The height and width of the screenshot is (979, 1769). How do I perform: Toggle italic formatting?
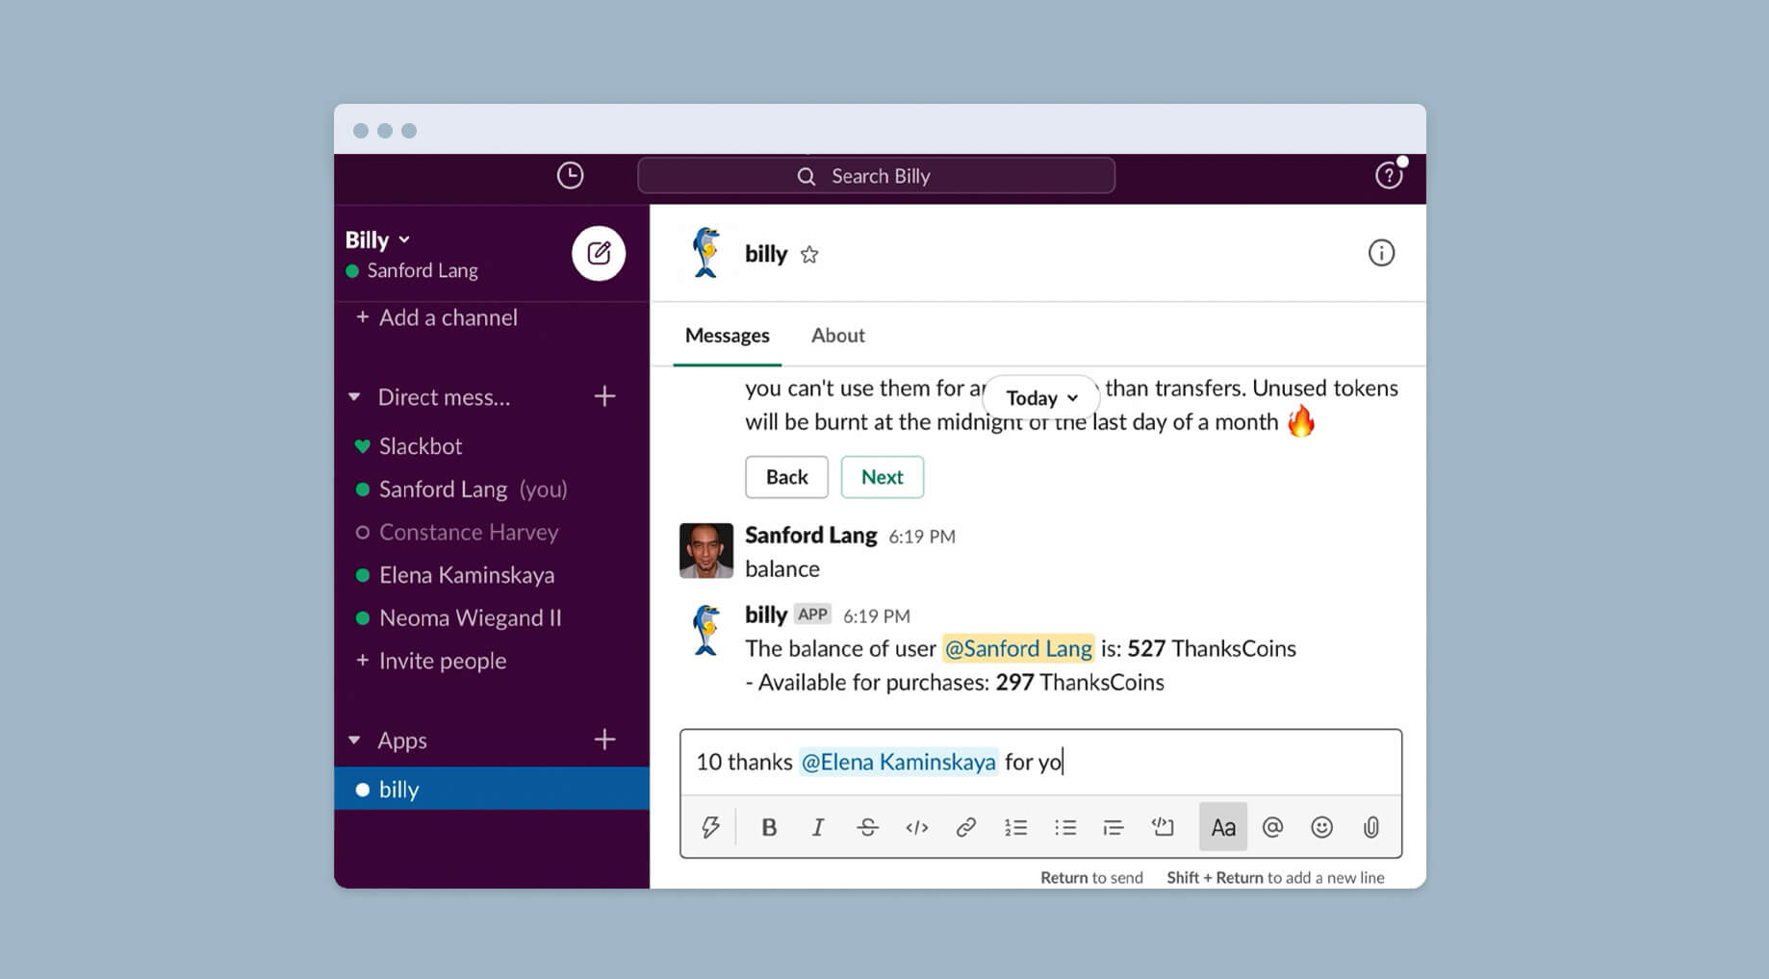click(818, 828)
